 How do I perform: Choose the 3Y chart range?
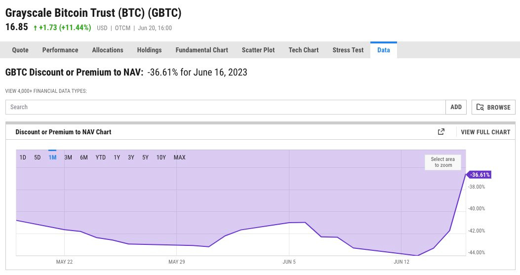[x=131, y=157]
